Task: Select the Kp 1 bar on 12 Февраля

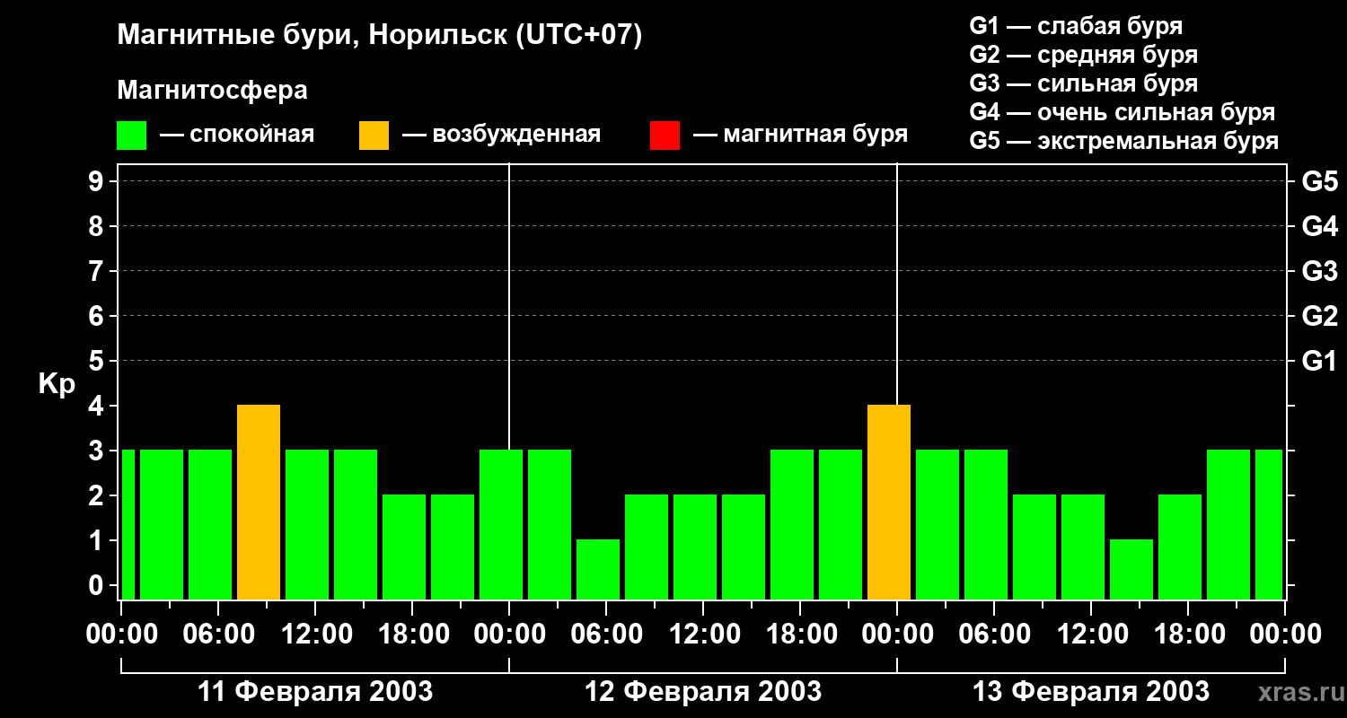Action: click(598, 569)
